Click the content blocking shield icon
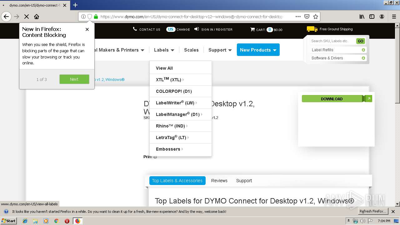 coord(89,17)
